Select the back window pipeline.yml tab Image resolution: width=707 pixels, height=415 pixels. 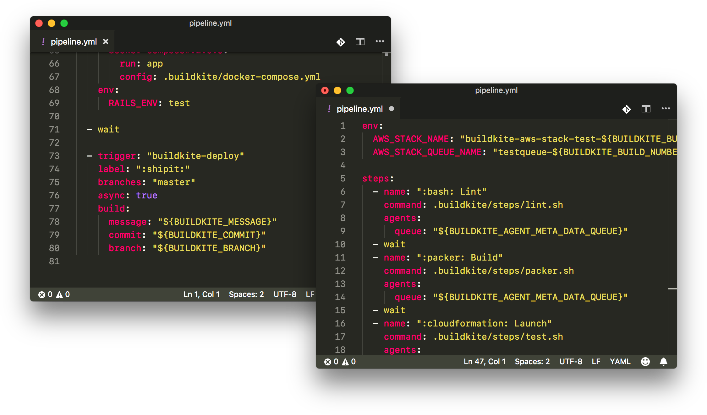pos(74,42)
